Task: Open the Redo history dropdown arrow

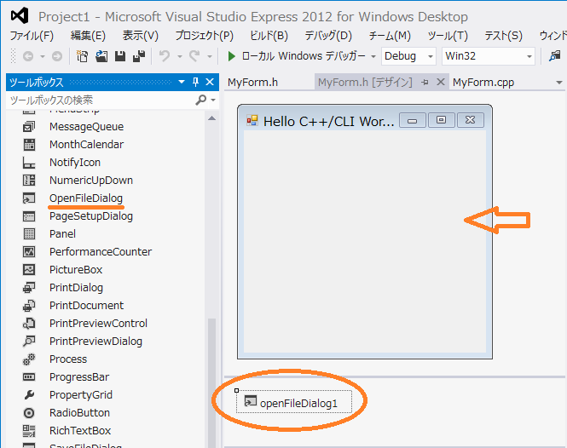Action: pos(210,56)
